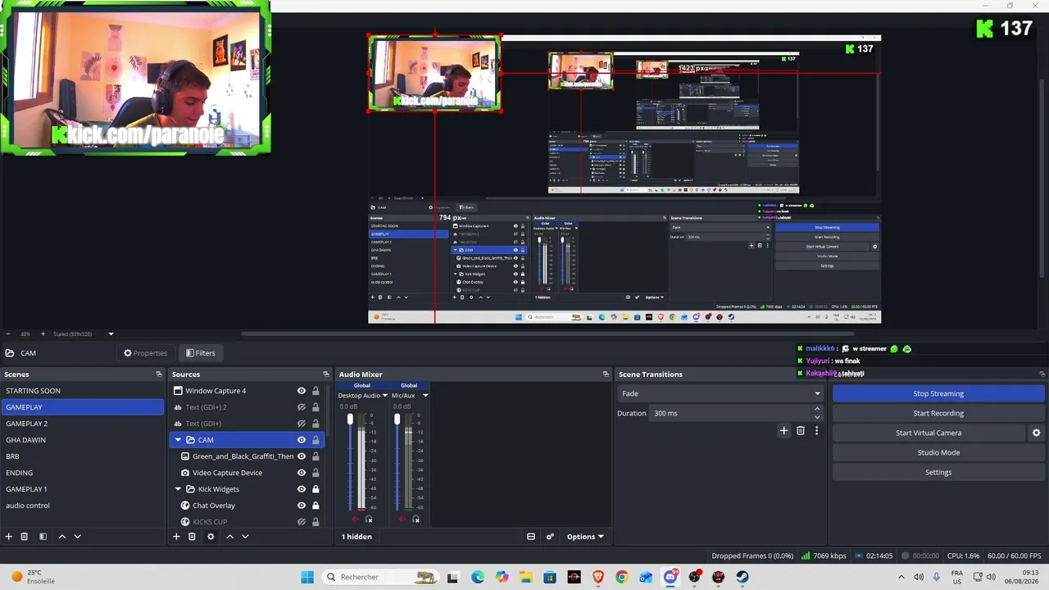This screenshot has width=1049, height=590.
Task: Switch to the BRB scene
Action: (x=82, y=456)
